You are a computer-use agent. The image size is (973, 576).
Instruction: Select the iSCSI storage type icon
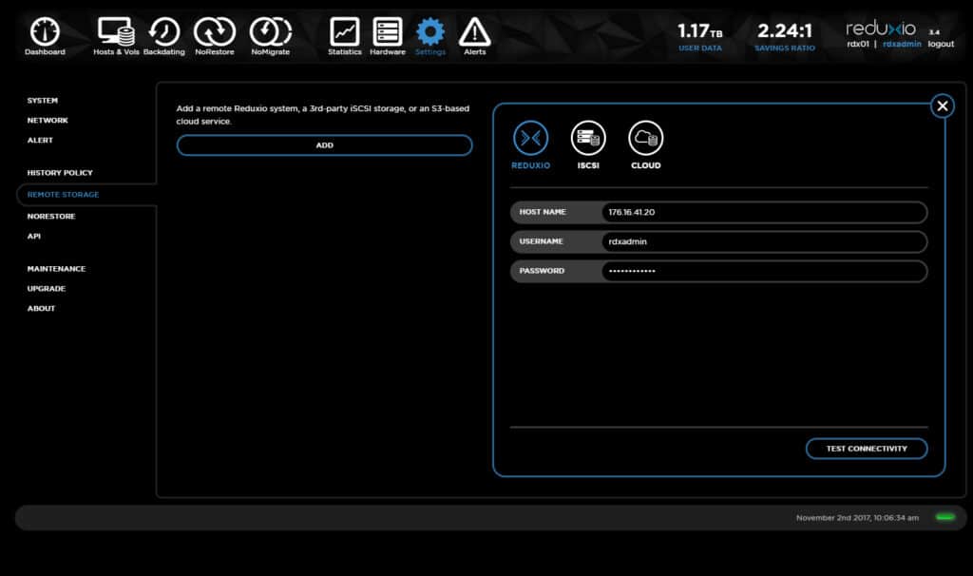click(x=588, y=138)
